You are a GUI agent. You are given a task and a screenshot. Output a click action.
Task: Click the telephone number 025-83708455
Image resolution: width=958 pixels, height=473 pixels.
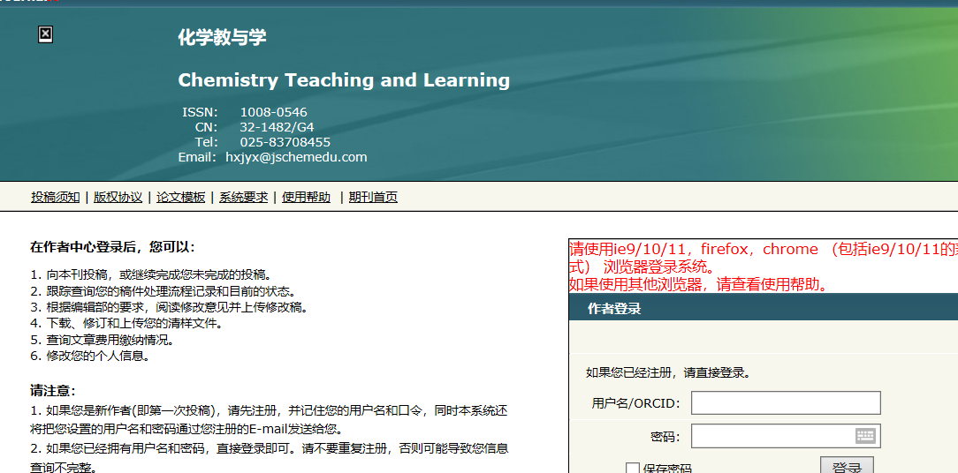pyautogui.click(x=285, y=142)
